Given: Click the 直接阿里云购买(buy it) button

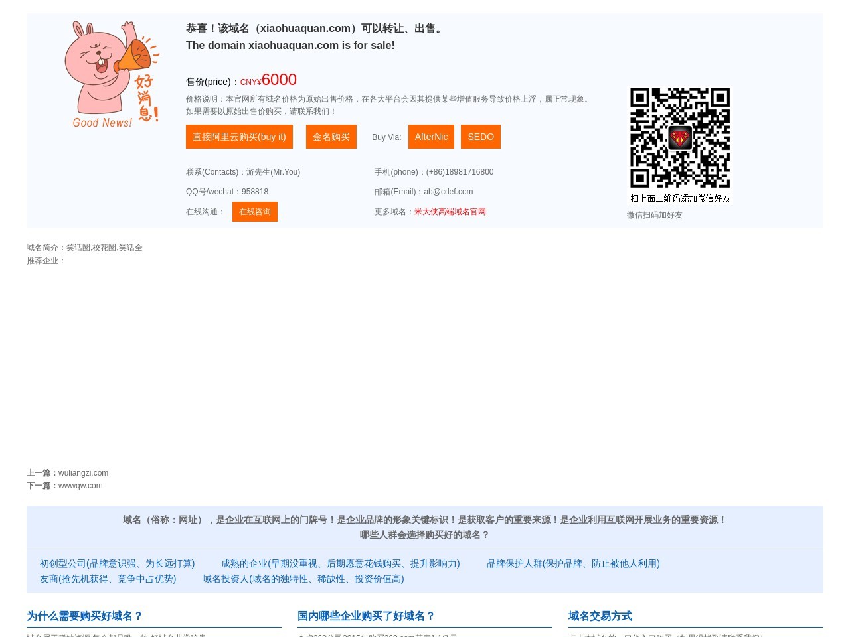Looking at the screenshot, I should pyautogui.click(x=239, y=137).
